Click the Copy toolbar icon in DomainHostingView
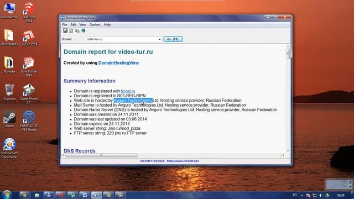This screenshot has height=199, width=354. click(x=77, y=31)
